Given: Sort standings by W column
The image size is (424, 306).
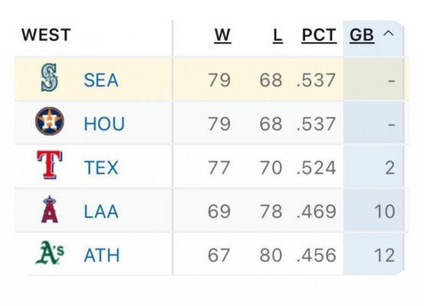Looking at the screenshot, I should (x=222, y=35).
